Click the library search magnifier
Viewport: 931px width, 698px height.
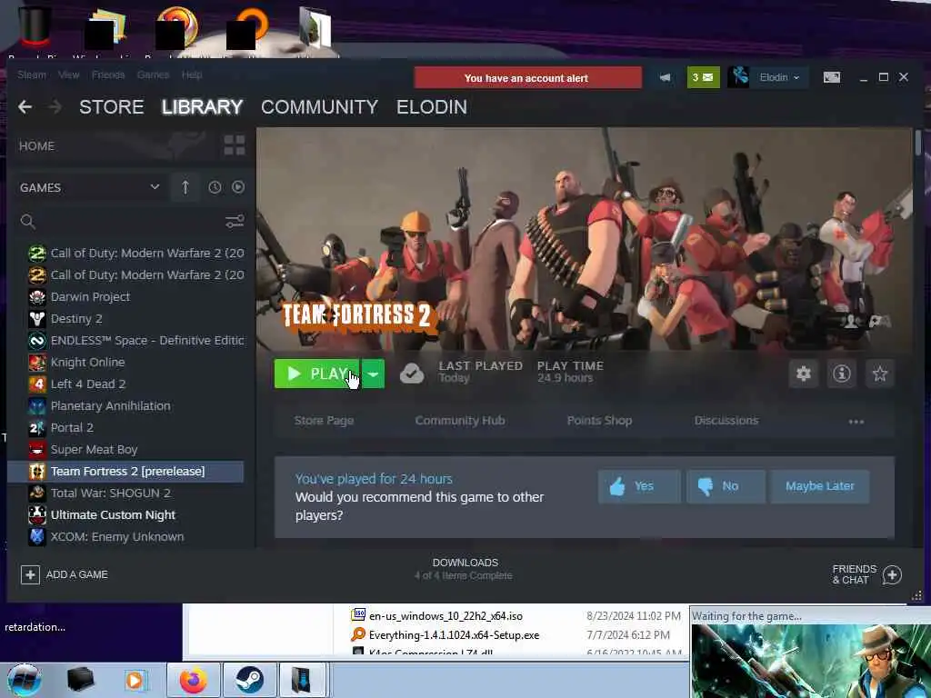28,222
